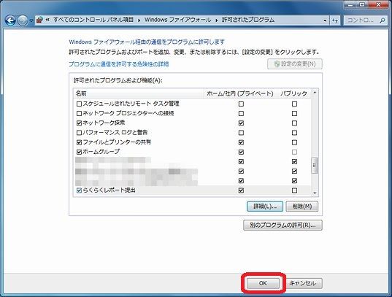Click ホーム/社内 (プライベート) column header

[x=239, y=93]
